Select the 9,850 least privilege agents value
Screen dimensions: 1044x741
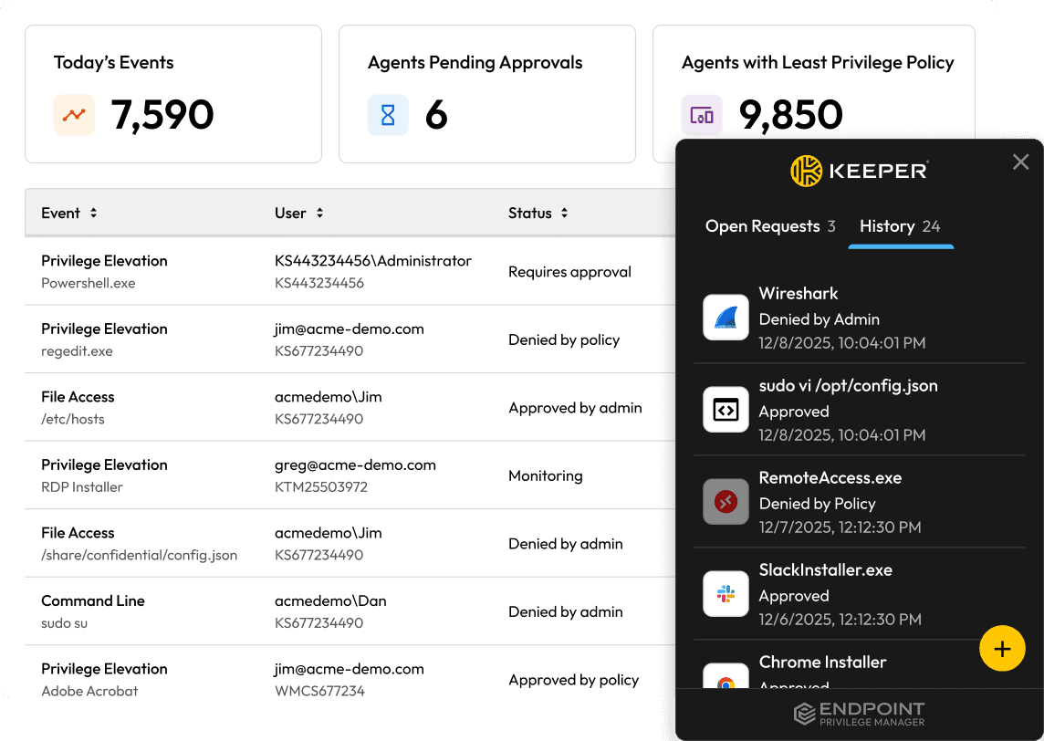point(791,115)
